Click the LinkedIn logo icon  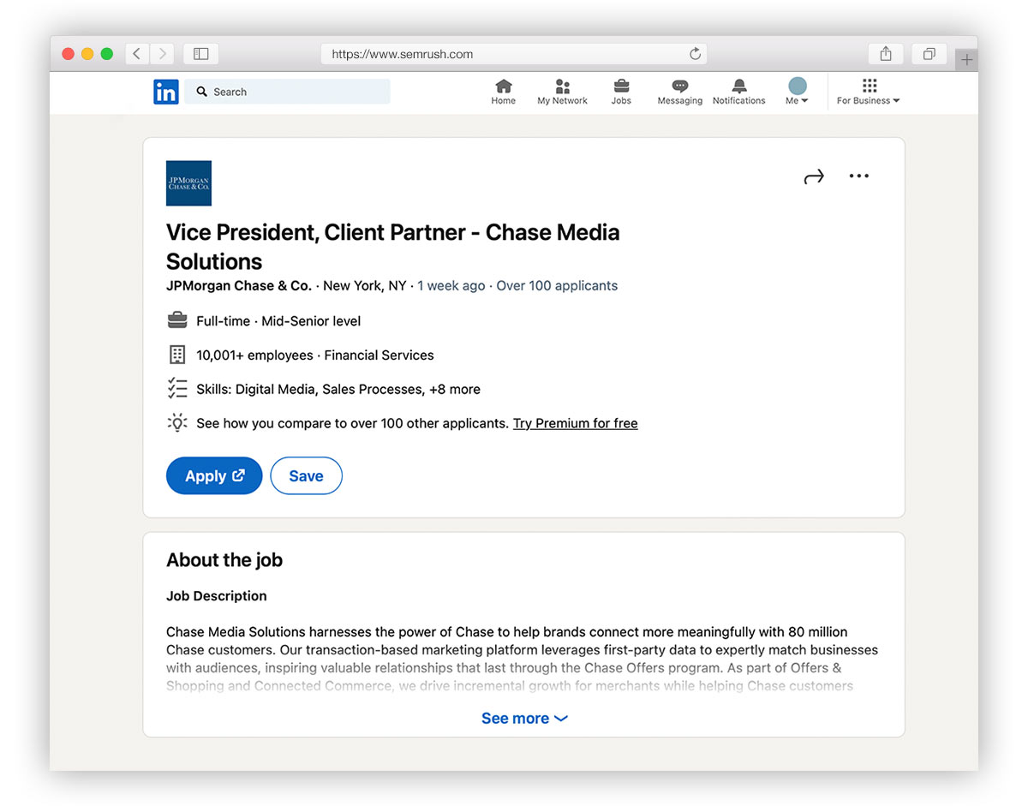point(166,92)
